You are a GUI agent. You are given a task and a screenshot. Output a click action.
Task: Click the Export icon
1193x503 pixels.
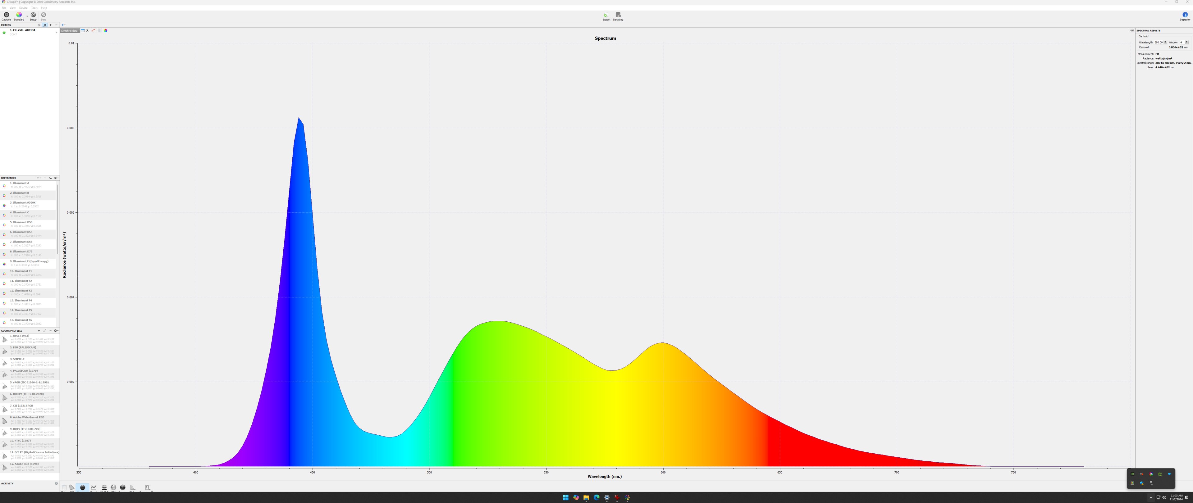606,15
